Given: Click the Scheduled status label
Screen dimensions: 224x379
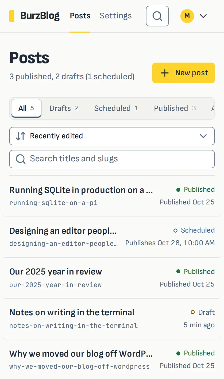Looking at the screenshot, I should 198,230.
